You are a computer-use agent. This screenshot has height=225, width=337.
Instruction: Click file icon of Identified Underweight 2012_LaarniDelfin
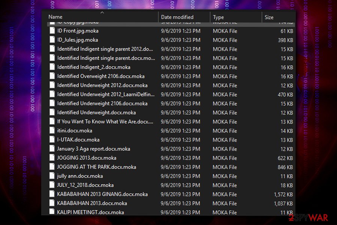point(52,94)
